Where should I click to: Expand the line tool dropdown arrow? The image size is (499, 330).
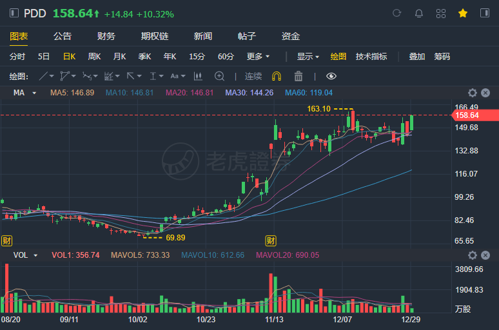point(52,76)
